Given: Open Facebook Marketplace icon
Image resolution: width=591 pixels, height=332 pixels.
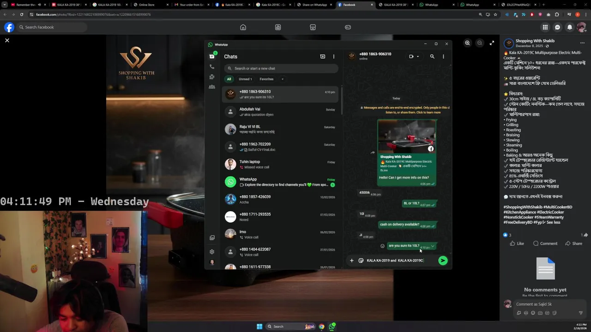Looking at the screenshot, I should point(313,27).
